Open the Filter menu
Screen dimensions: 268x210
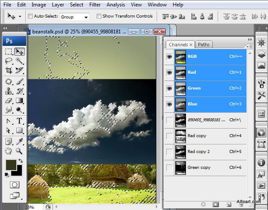point(95,5)
